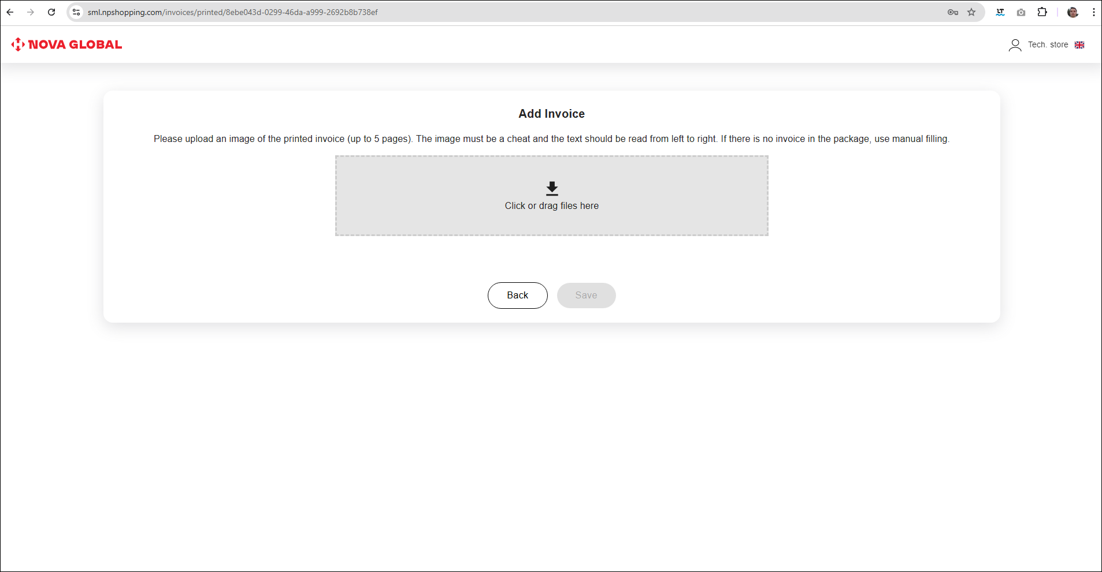
Task: Click the 'Click or drag files here' text
Action: (551, 206)
